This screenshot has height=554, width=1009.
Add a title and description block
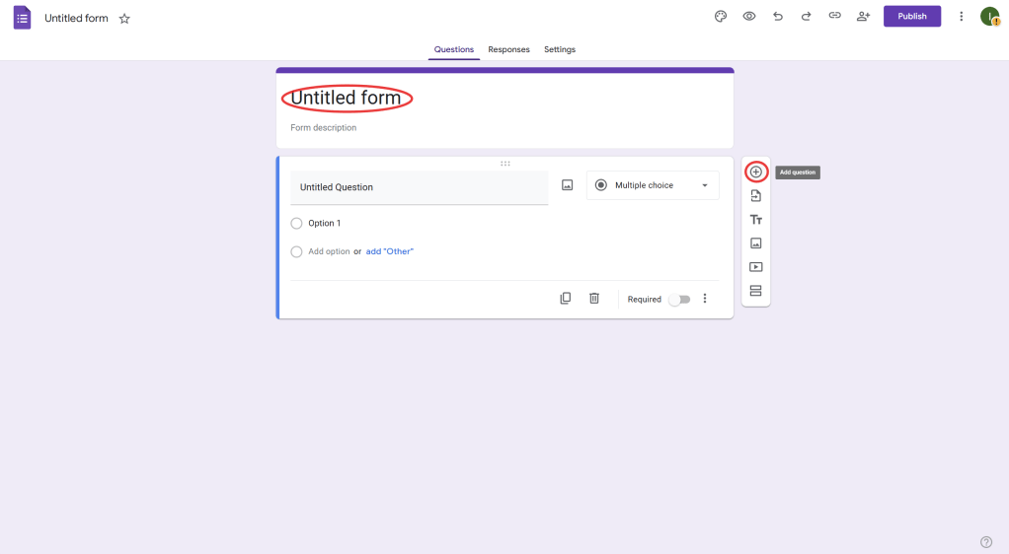point(756,220)
